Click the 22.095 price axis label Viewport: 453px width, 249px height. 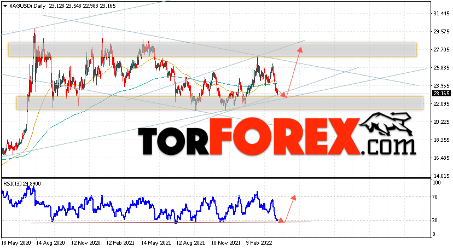[x=442, y=103]
